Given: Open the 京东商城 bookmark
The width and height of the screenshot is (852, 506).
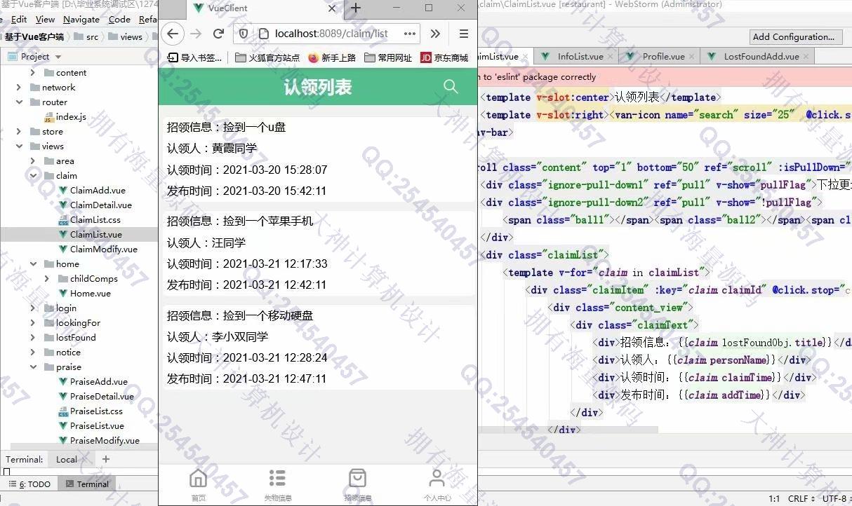Looking at the screenshot, I should (x=444, y=57).
